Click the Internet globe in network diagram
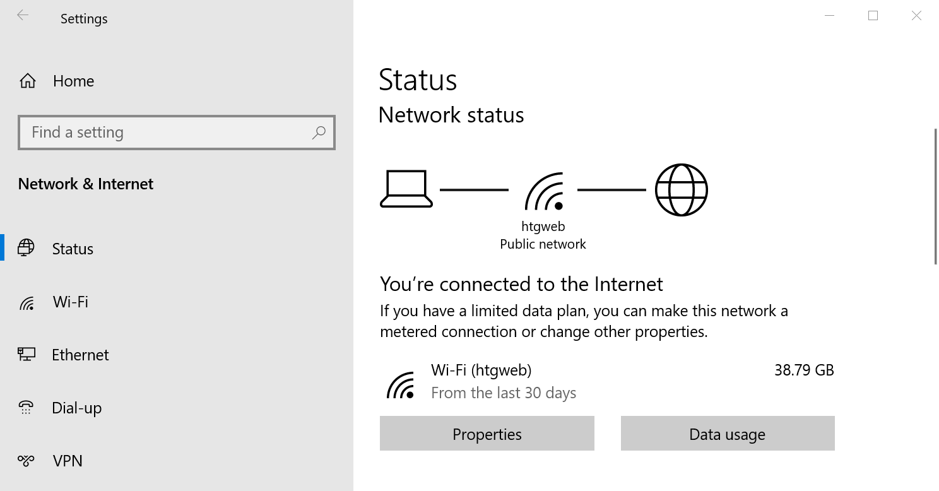The width and height of the screenshot is (939, 491). 680,189
